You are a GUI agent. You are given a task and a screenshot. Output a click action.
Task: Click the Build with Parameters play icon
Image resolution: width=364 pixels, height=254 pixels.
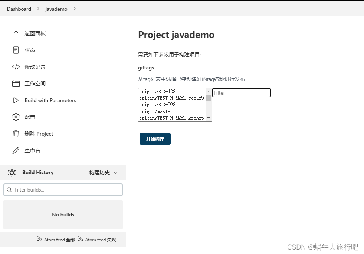pos(16,100)
